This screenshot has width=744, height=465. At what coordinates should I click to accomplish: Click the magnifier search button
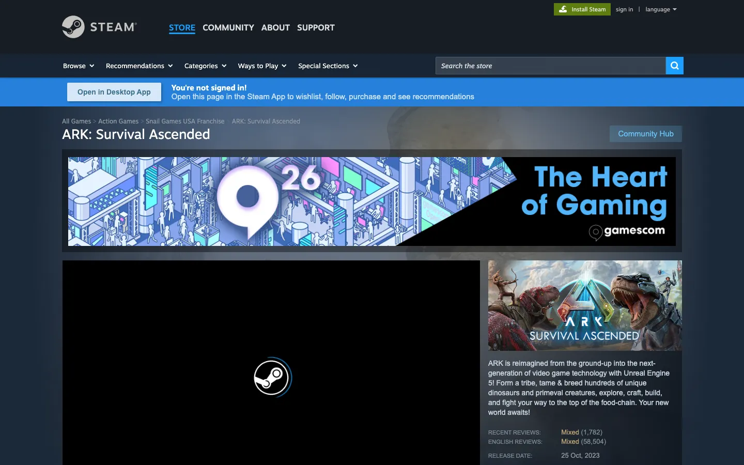pyautogui.click(x=674, y=66)
